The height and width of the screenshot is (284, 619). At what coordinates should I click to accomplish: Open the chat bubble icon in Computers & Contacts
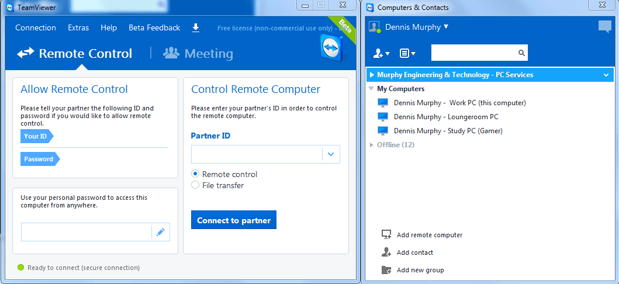pyautogui.click(x=605, y=27)
